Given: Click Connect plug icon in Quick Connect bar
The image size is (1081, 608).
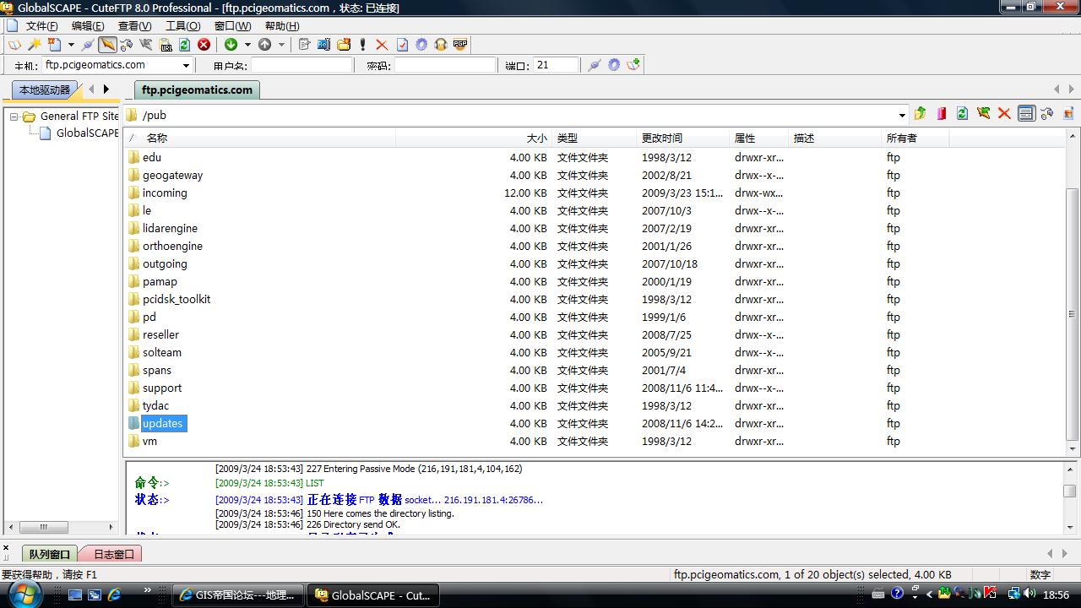Looking at the screenshot, I should coord(595,65).
